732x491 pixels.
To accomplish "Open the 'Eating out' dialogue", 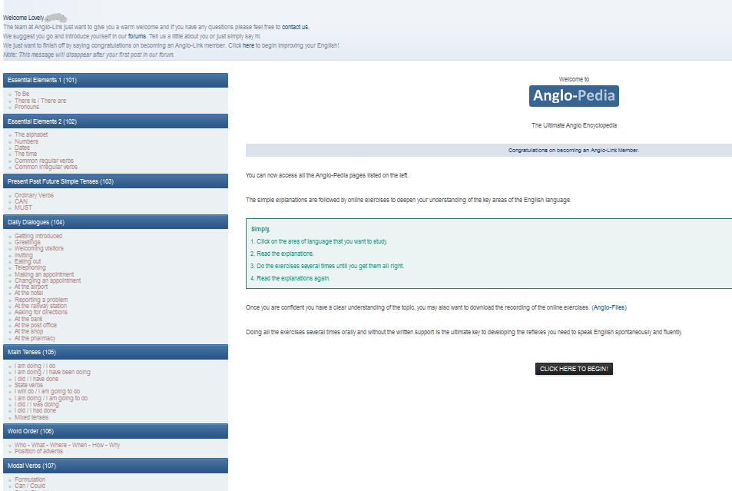I will pos(28,261).
